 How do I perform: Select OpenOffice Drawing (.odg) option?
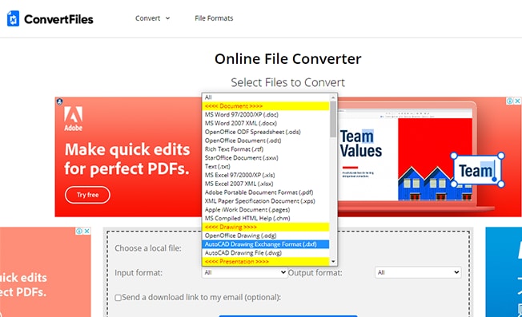pyautogui.click(x=266, y=236)
